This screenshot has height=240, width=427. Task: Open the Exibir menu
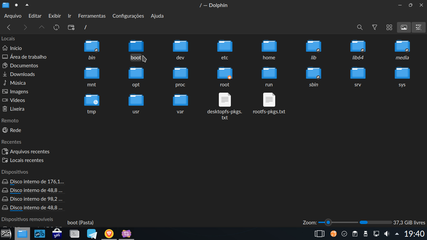click(55, 16)
